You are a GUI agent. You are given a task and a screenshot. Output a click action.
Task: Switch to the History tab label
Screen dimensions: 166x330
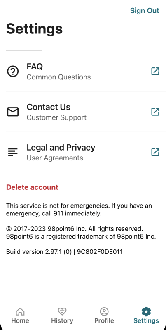[x=62, y=321]
